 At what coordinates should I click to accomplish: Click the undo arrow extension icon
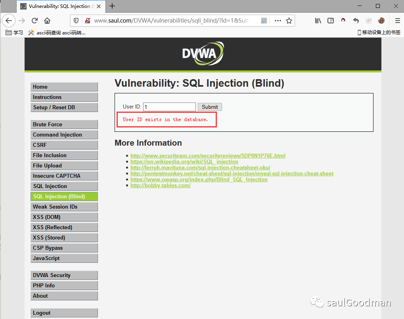click(356, 21)
